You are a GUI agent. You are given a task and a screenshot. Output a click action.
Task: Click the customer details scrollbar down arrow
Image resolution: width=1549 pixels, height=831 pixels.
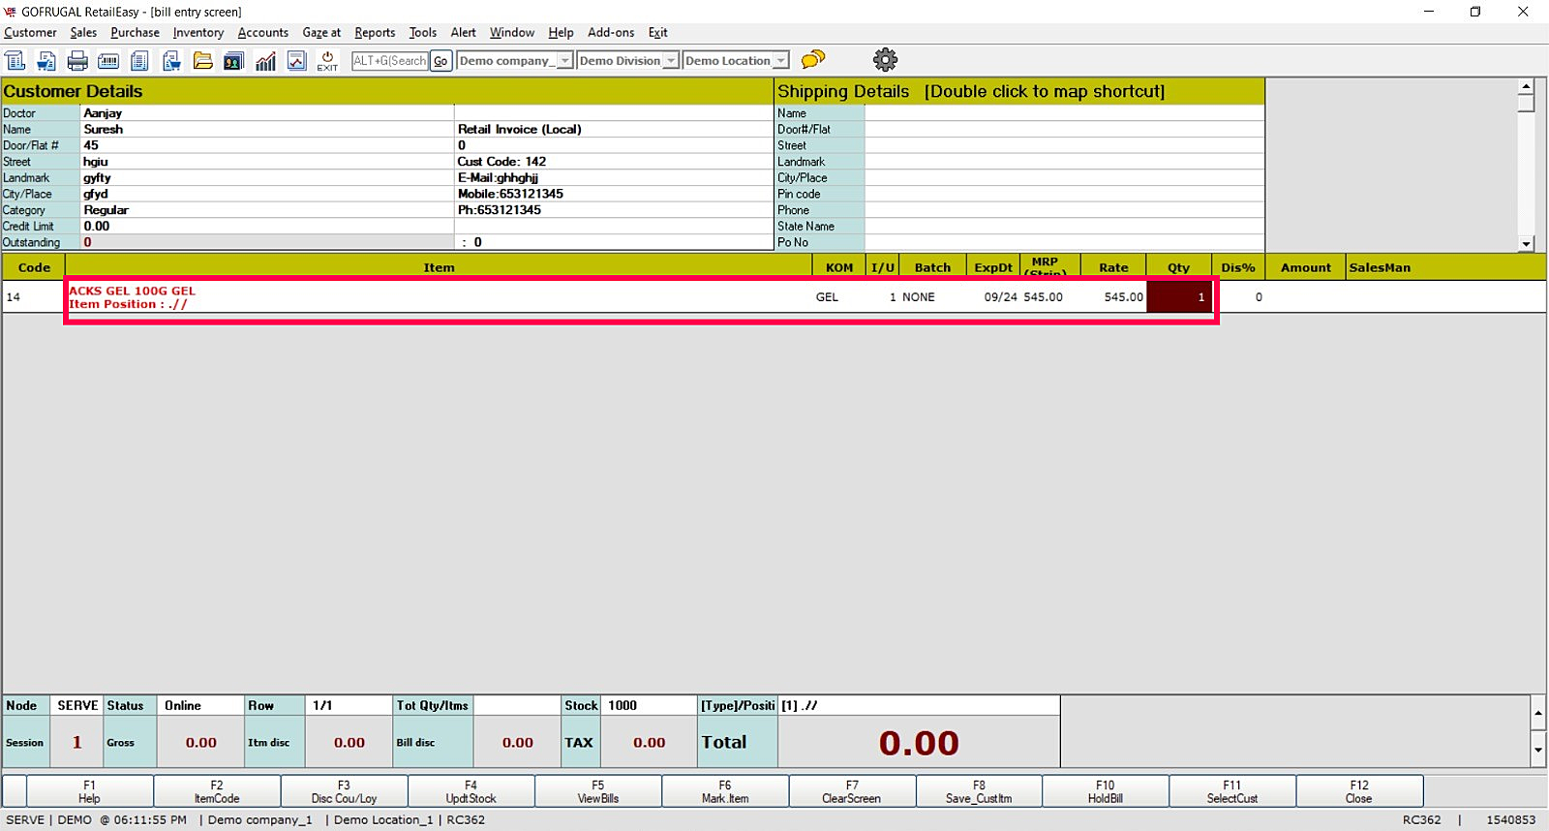tap(1526, 244)
